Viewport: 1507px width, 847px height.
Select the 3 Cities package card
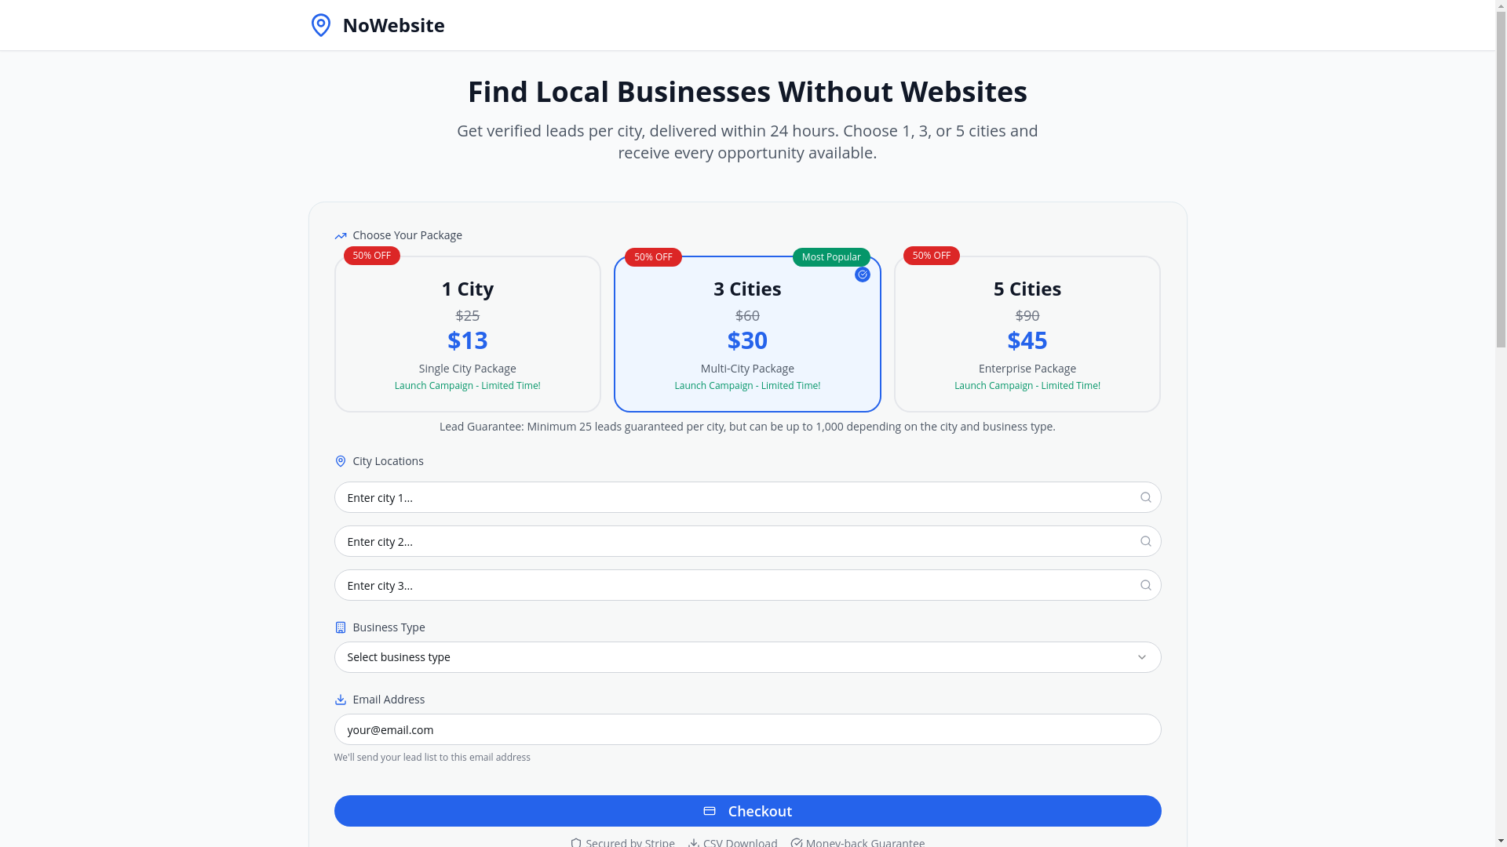pyautogui.click(x=747, y=334)
